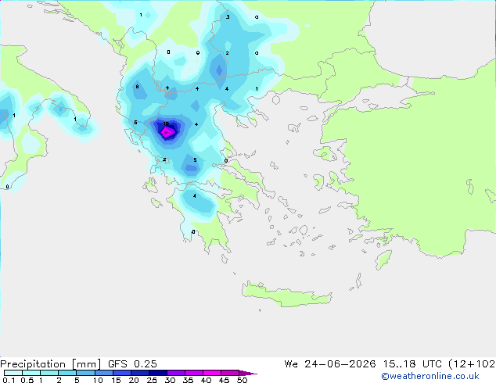This screenshot has height=383, width=496.
Task: Choose the 15–20 mm legend swatch
Action: point(121,373)
